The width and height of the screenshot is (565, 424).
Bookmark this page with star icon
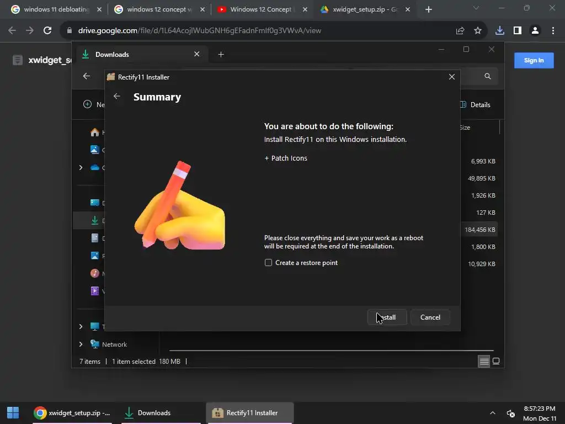pos(477,31)
